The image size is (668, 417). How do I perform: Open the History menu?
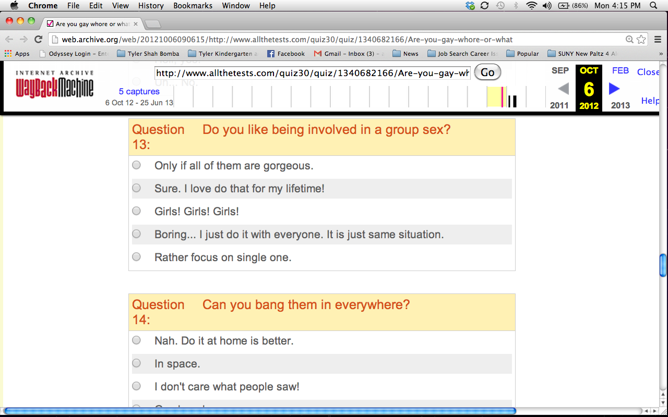[151, 6]
